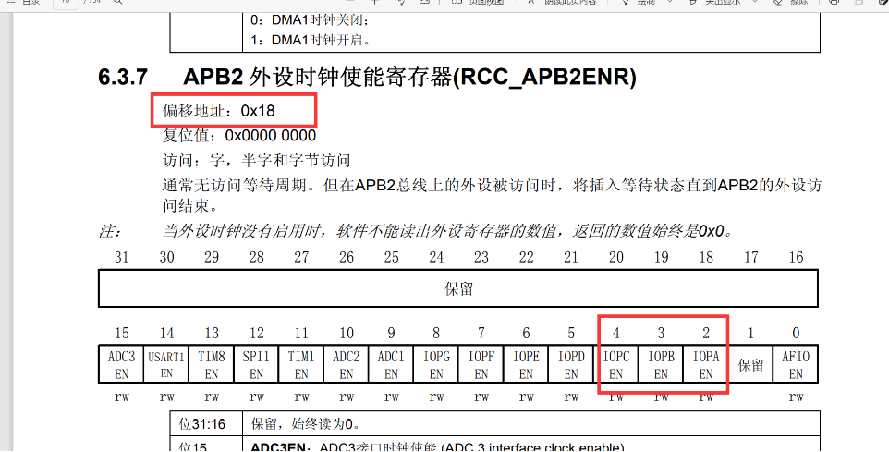Click the IOPD EN register cell
889x452 pixels.
click(571, 365)
